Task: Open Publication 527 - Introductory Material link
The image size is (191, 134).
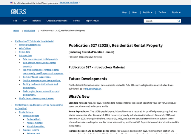Action: click(34, 41)
